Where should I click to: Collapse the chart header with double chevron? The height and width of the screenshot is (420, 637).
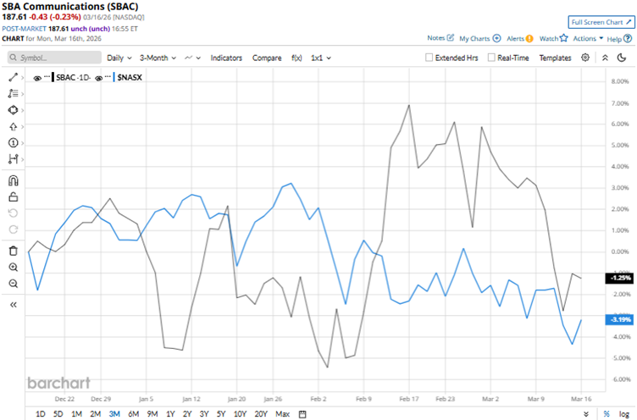(605, 58)
